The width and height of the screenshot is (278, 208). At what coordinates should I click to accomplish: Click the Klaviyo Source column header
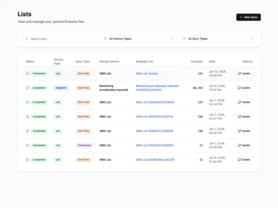(x=109, y=62)
